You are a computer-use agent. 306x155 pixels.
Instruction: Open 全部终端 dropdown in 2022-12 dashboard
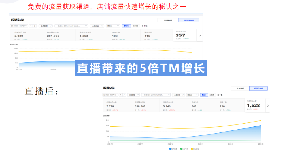pos(97,26)
